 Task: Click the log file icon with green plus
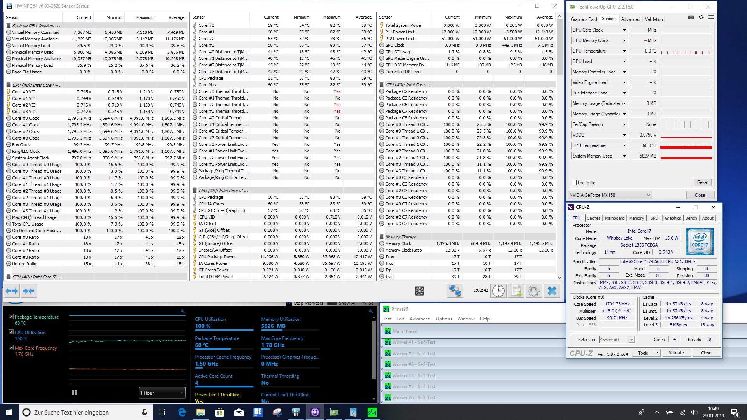click(x=516, y=291)
